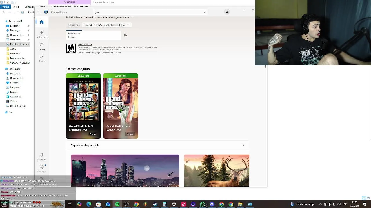The image size is (371, 208).
Task: Switch Explorer to details view icon
Action: [364, 198]
